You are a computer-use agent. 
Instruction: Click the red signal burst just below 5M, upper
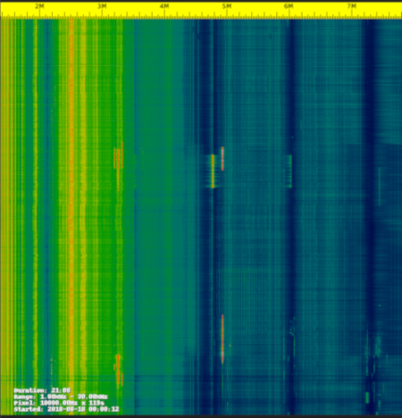pos(222,159)
